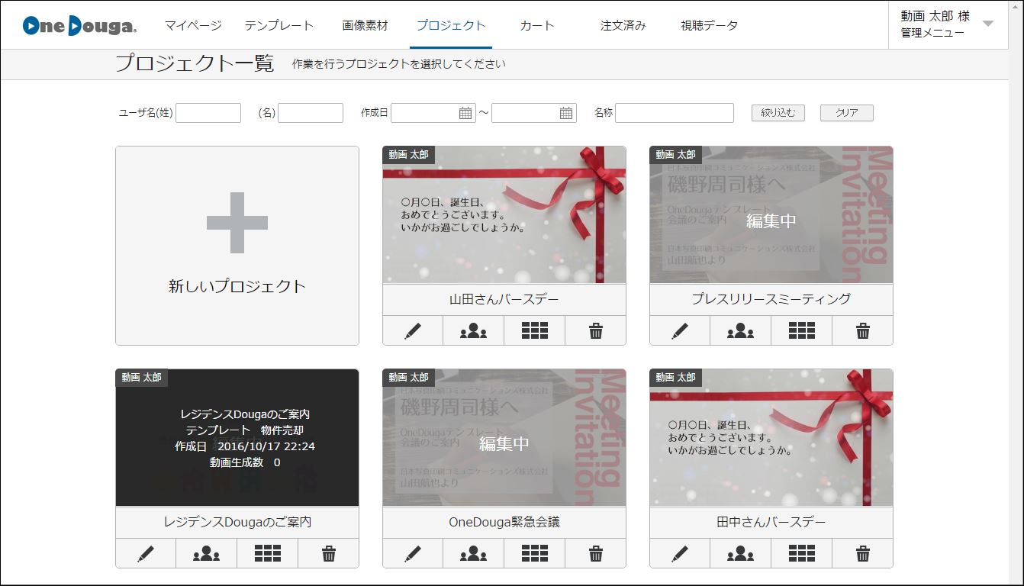Open sharing users for 山田さんバースデー
Viewport: 1024px width, 586px height.
click(474, 331)
